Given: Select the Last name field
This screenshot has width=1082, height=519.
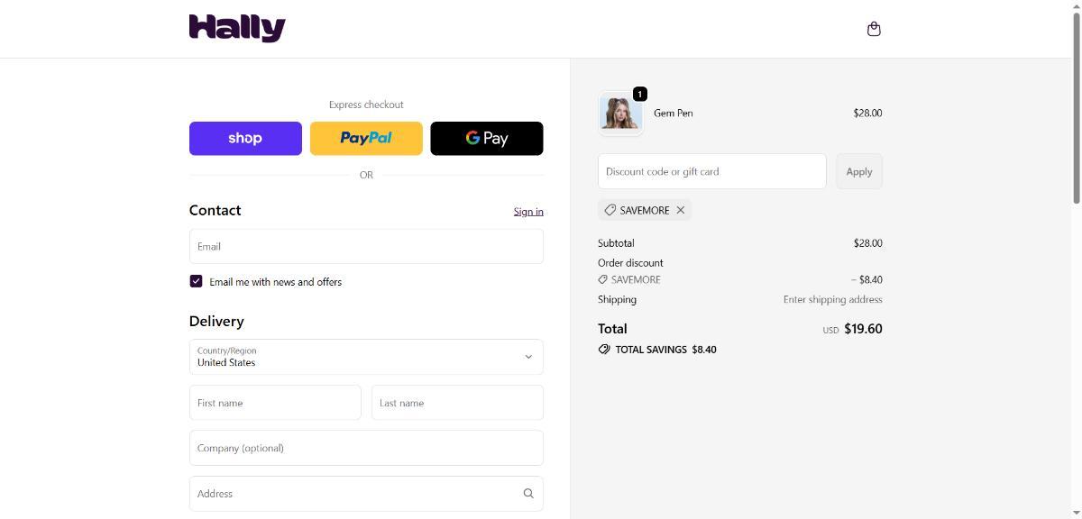Looking at the screenshot, I should pos(457,403).
